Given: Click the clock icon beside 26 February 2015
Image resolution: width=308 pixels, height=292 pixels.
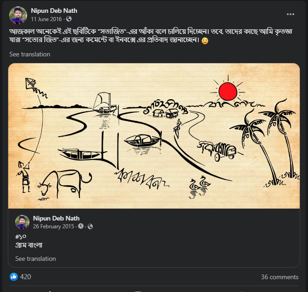Looking at the screenshot, I should coord(81,226).
